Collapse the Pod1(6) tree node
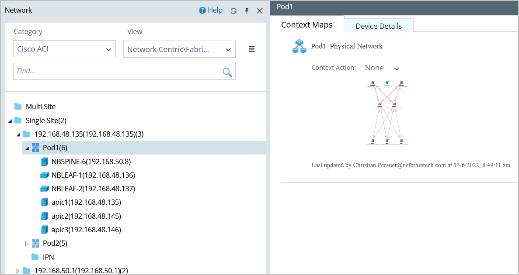Image resolution: width=519 pixels, height=275 pixels. point(27,148)
